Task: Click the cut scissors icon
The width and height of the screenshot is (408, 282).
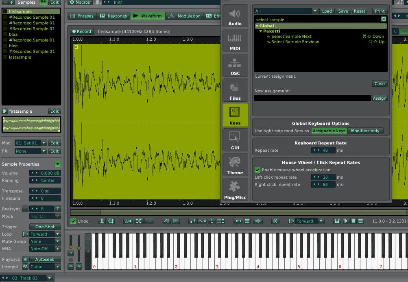Action: click(102, 221)
